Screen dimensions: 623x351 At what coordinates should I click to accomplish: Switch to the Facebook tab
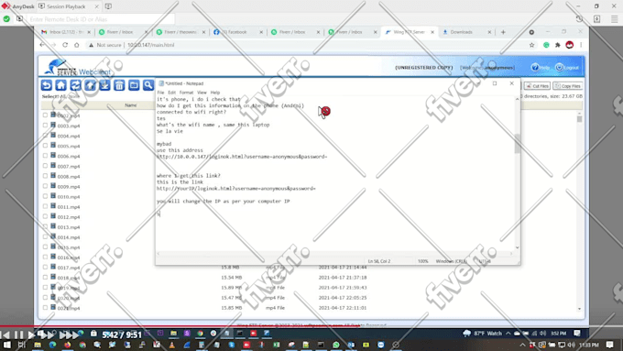click(237, 32)
